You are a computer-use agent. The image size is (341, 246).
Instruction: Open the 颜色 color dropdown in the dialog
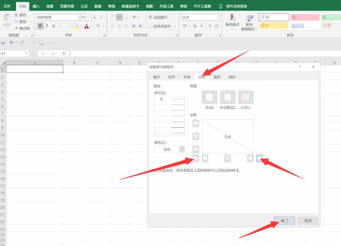182,149
